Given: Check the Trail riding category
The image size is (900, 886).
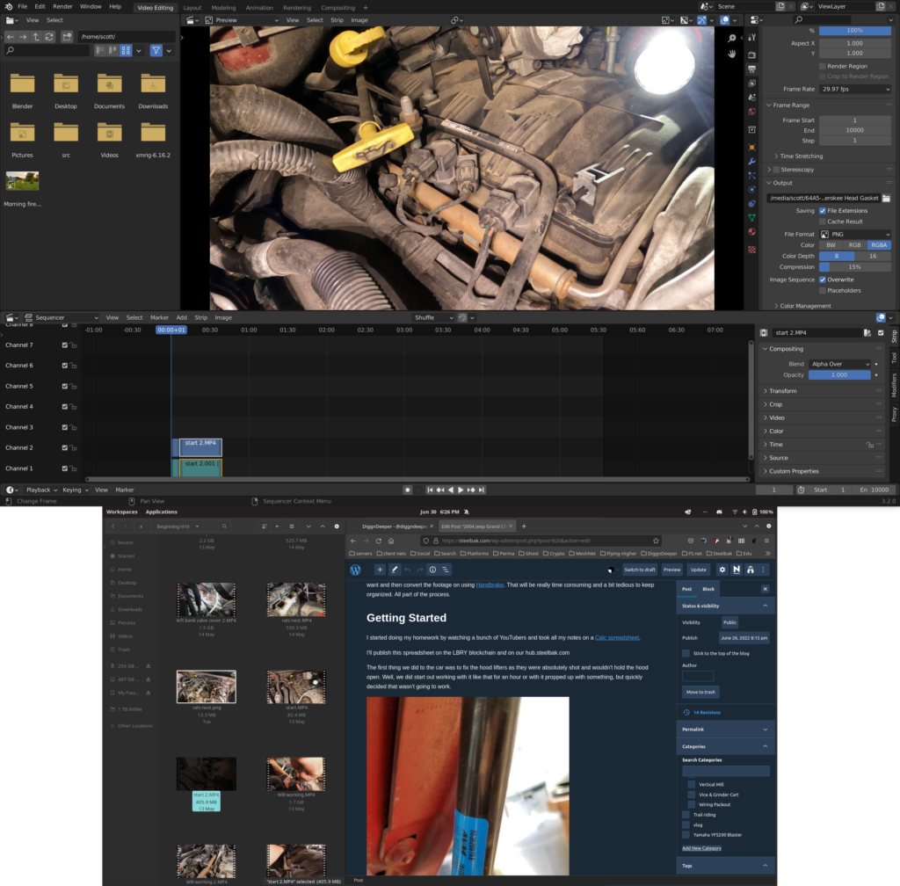Looking at the screenshot, I should pyautogui.click(x=686, y=815).
